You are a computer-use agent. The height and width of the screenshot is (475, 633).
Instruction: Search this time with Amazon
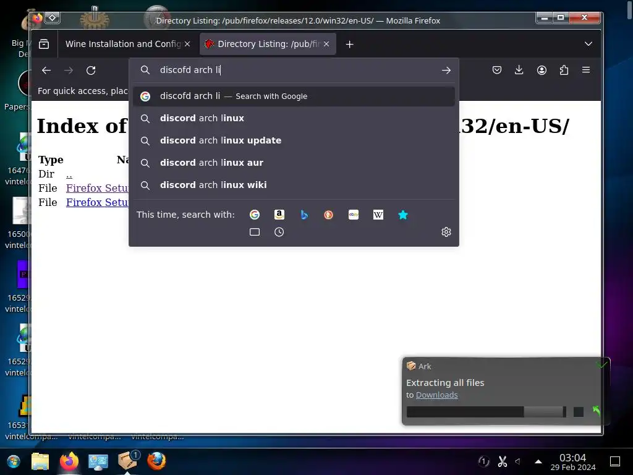click(x=279, y=215)
